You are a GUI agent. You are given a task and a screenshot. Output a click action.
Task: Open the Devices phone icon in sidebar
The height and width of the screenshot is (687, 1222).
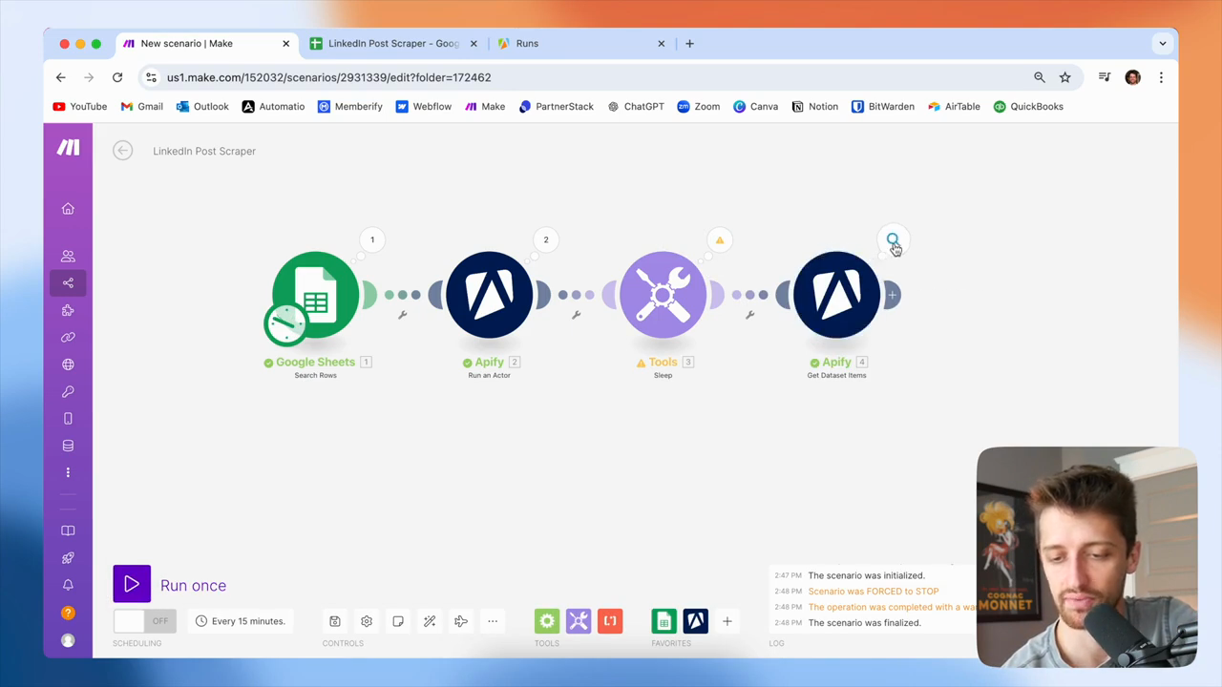[x=68, y=418]
